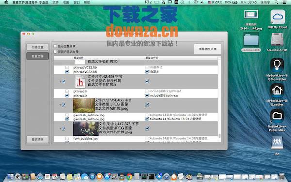Image resolution: width=291 pixels, height=182 pixels.
Task: Click the bubbles JPEG thumbnail preview
Action: coord(86,129)
